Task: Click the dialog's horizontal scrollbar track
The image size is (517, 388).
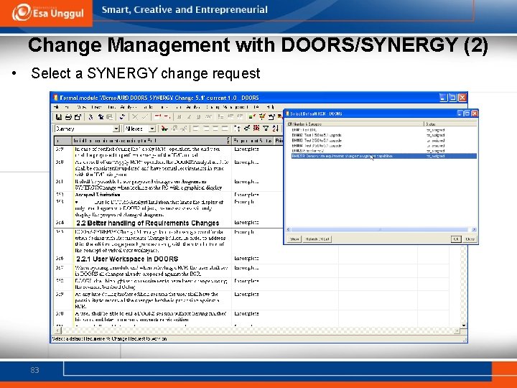Action: [381, 230]
